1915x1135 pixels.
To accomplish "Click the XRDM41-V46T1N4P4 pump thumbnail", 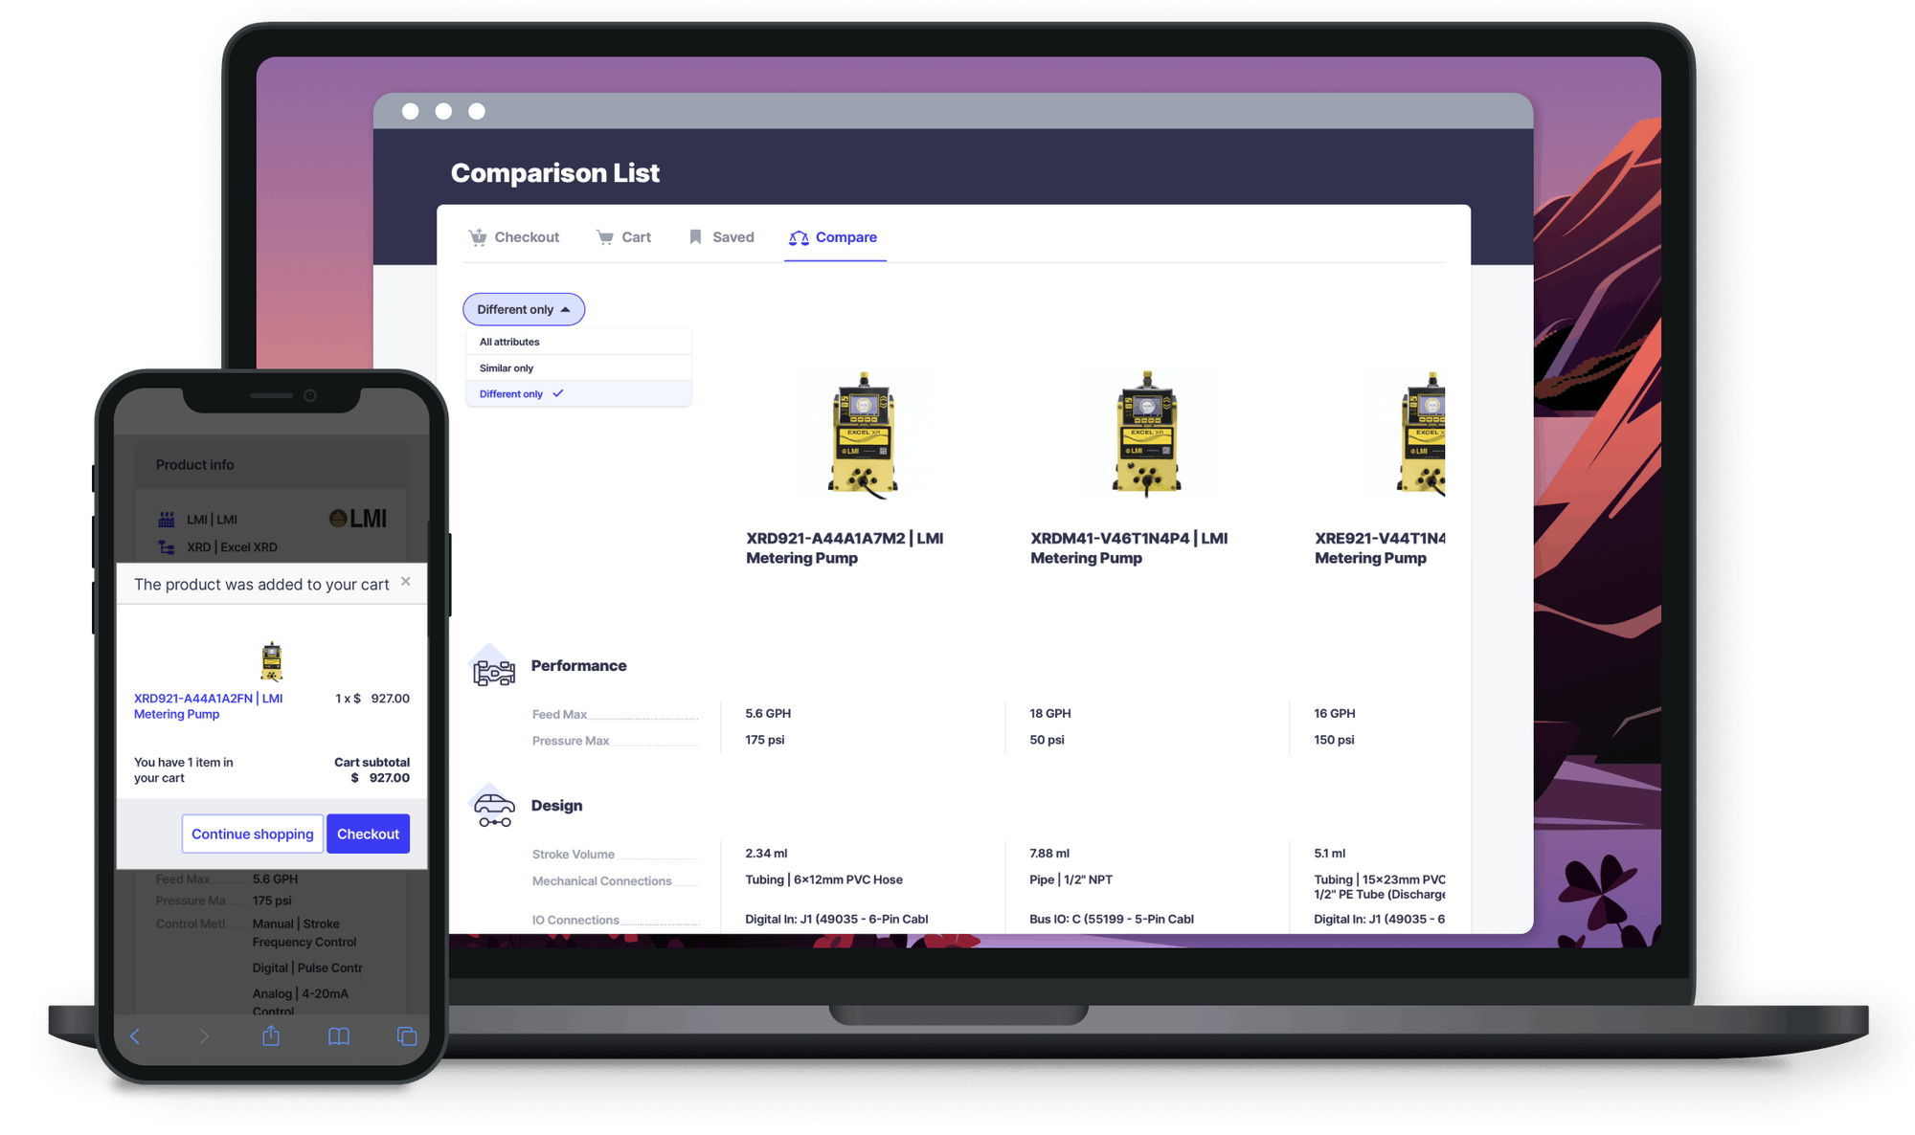I will pos(1146,434).
